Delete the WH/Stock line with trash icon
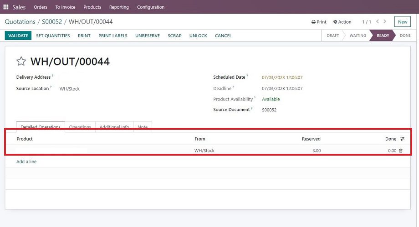Screen dimensions: 419x227 tap(401, 151)
